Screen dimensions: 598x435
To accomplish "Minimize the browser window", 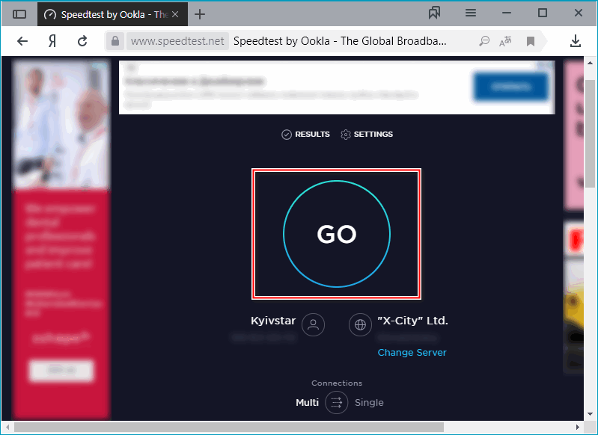I will point(507,13).
